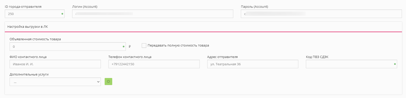The image size is (406, 98).
Task: Click the 'Код ПВЗ СДЭК' label text
Action: tap(317, 57)
